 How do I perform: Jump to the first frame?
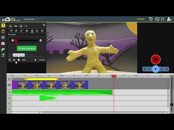pos(145,69)
